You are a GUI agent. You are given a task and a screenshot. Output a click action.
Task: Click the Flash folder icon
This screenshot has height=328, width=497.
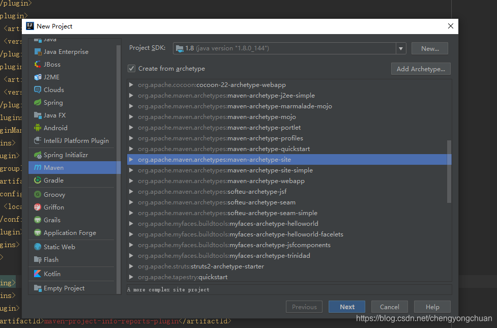pyautogui.click(x=38, y=259)
